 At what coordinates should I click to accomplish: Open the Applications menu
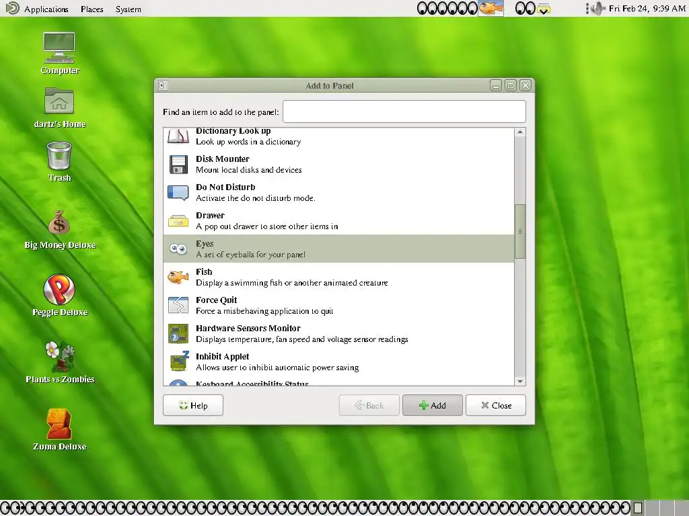pos(46,9)
